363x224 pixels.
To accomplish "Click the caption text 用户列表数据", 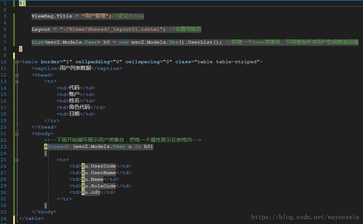I will (x=75, y=68).
